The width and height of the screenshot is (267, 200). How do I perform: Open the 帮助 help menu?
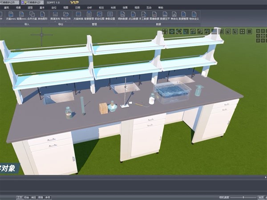click(161, 8)
